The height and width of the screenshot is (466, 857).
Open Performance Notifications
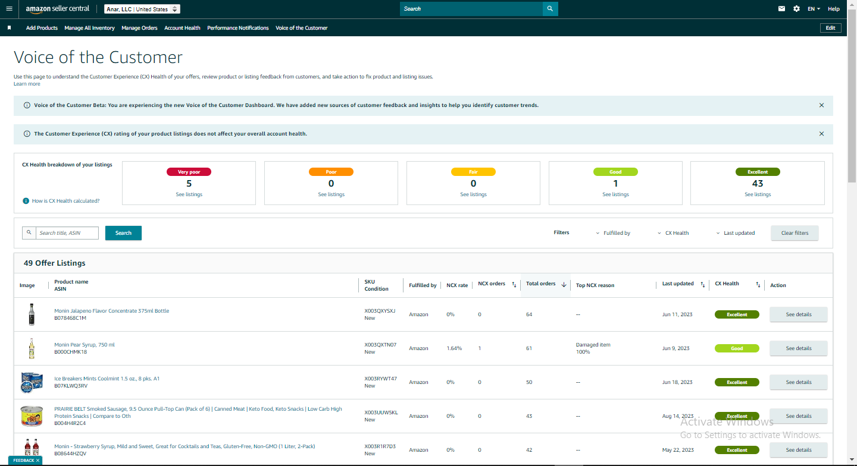(x=238, y=28)
